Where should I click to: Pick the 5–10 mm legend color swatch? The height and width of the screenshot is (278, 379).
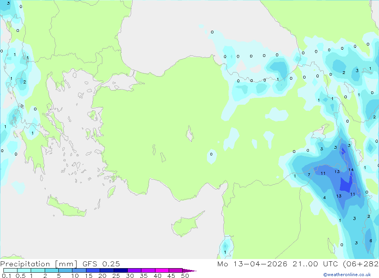65,270
